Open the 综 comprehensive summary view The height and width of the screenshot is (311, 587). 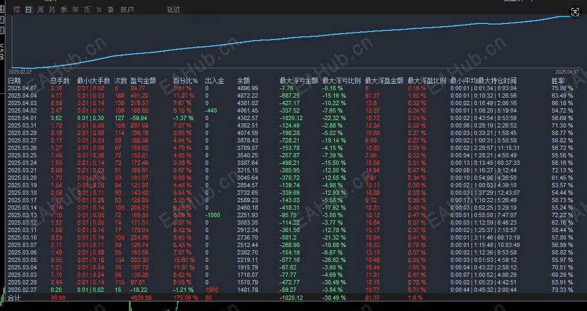17,9
